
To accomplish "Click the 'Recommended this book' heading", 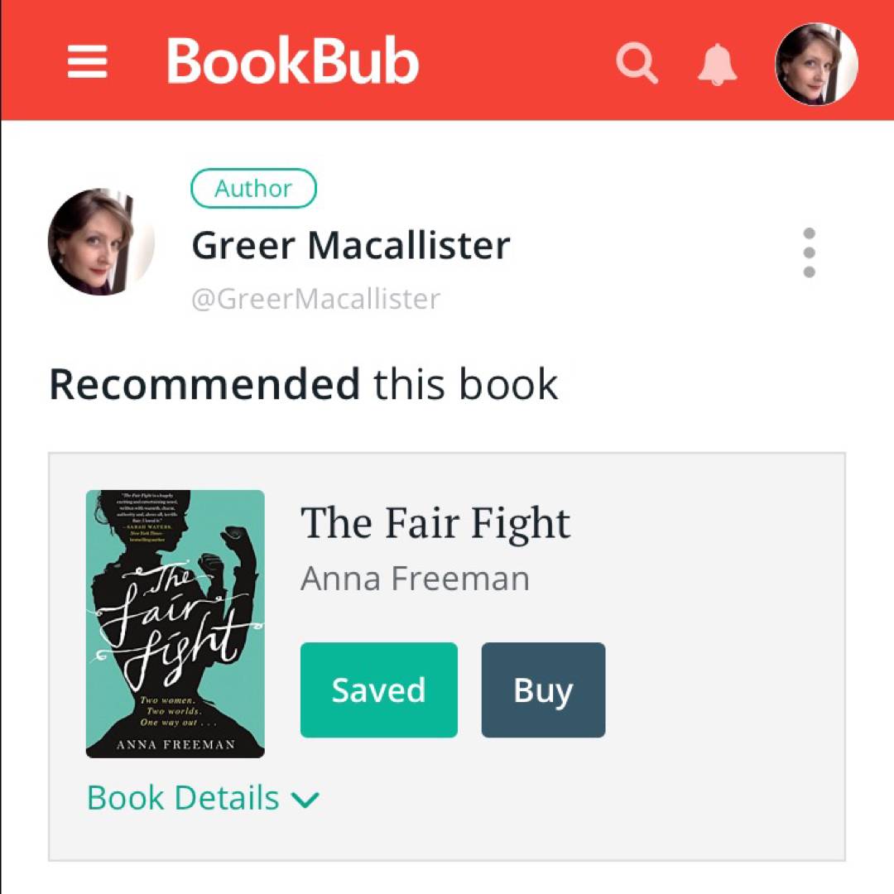I will click(x=303, y=384).
